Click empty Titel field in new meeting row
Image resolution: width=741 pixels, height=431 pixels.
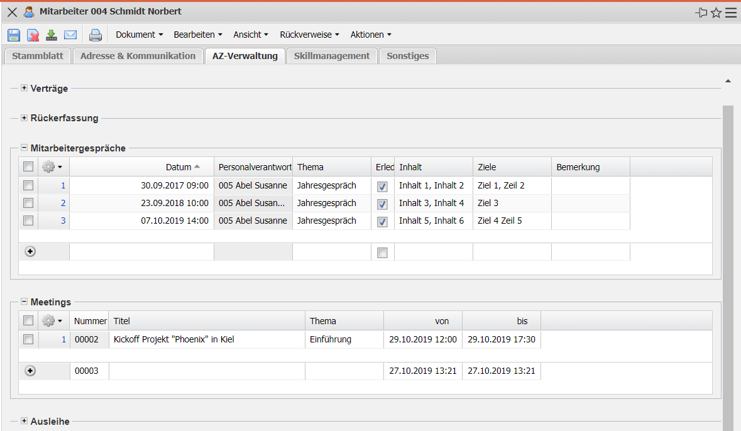coord(206,371)
